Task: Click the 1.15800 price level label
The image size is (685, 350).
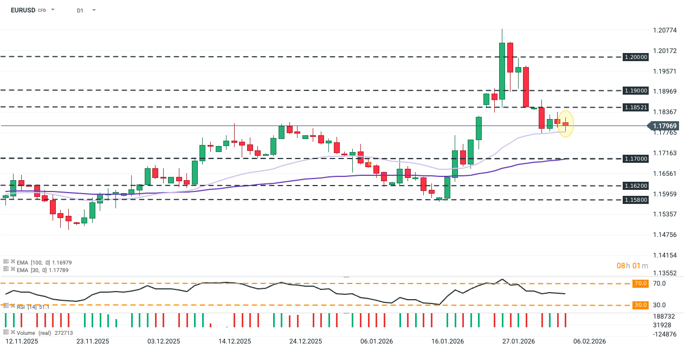Action: 635,200
